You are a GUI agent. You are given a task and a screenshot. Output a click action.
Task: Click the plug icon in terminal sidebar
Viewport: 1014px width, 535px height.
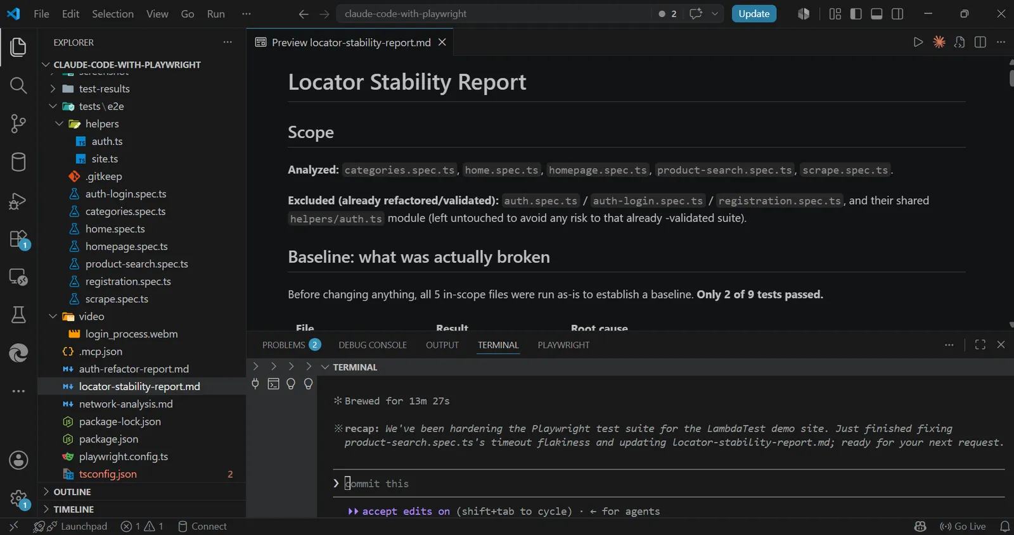[255, 384]
